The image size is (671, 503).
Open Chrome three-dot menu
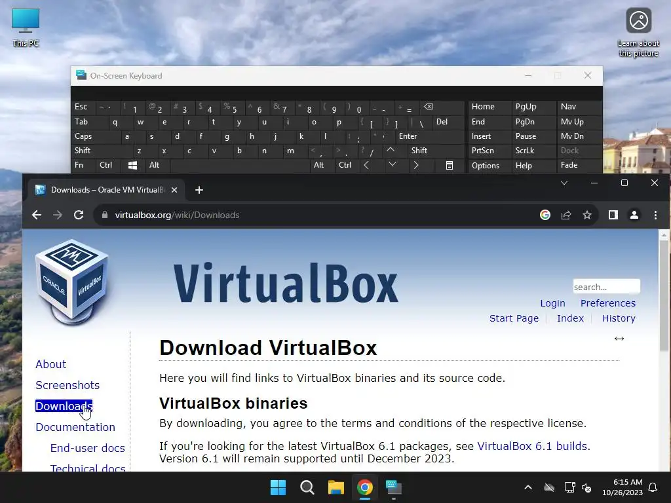pyautogui.click(x=655, y=215)
